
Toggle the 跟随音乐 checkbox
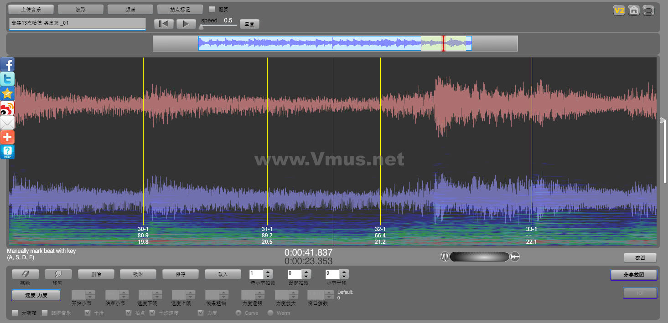(45, 313)
